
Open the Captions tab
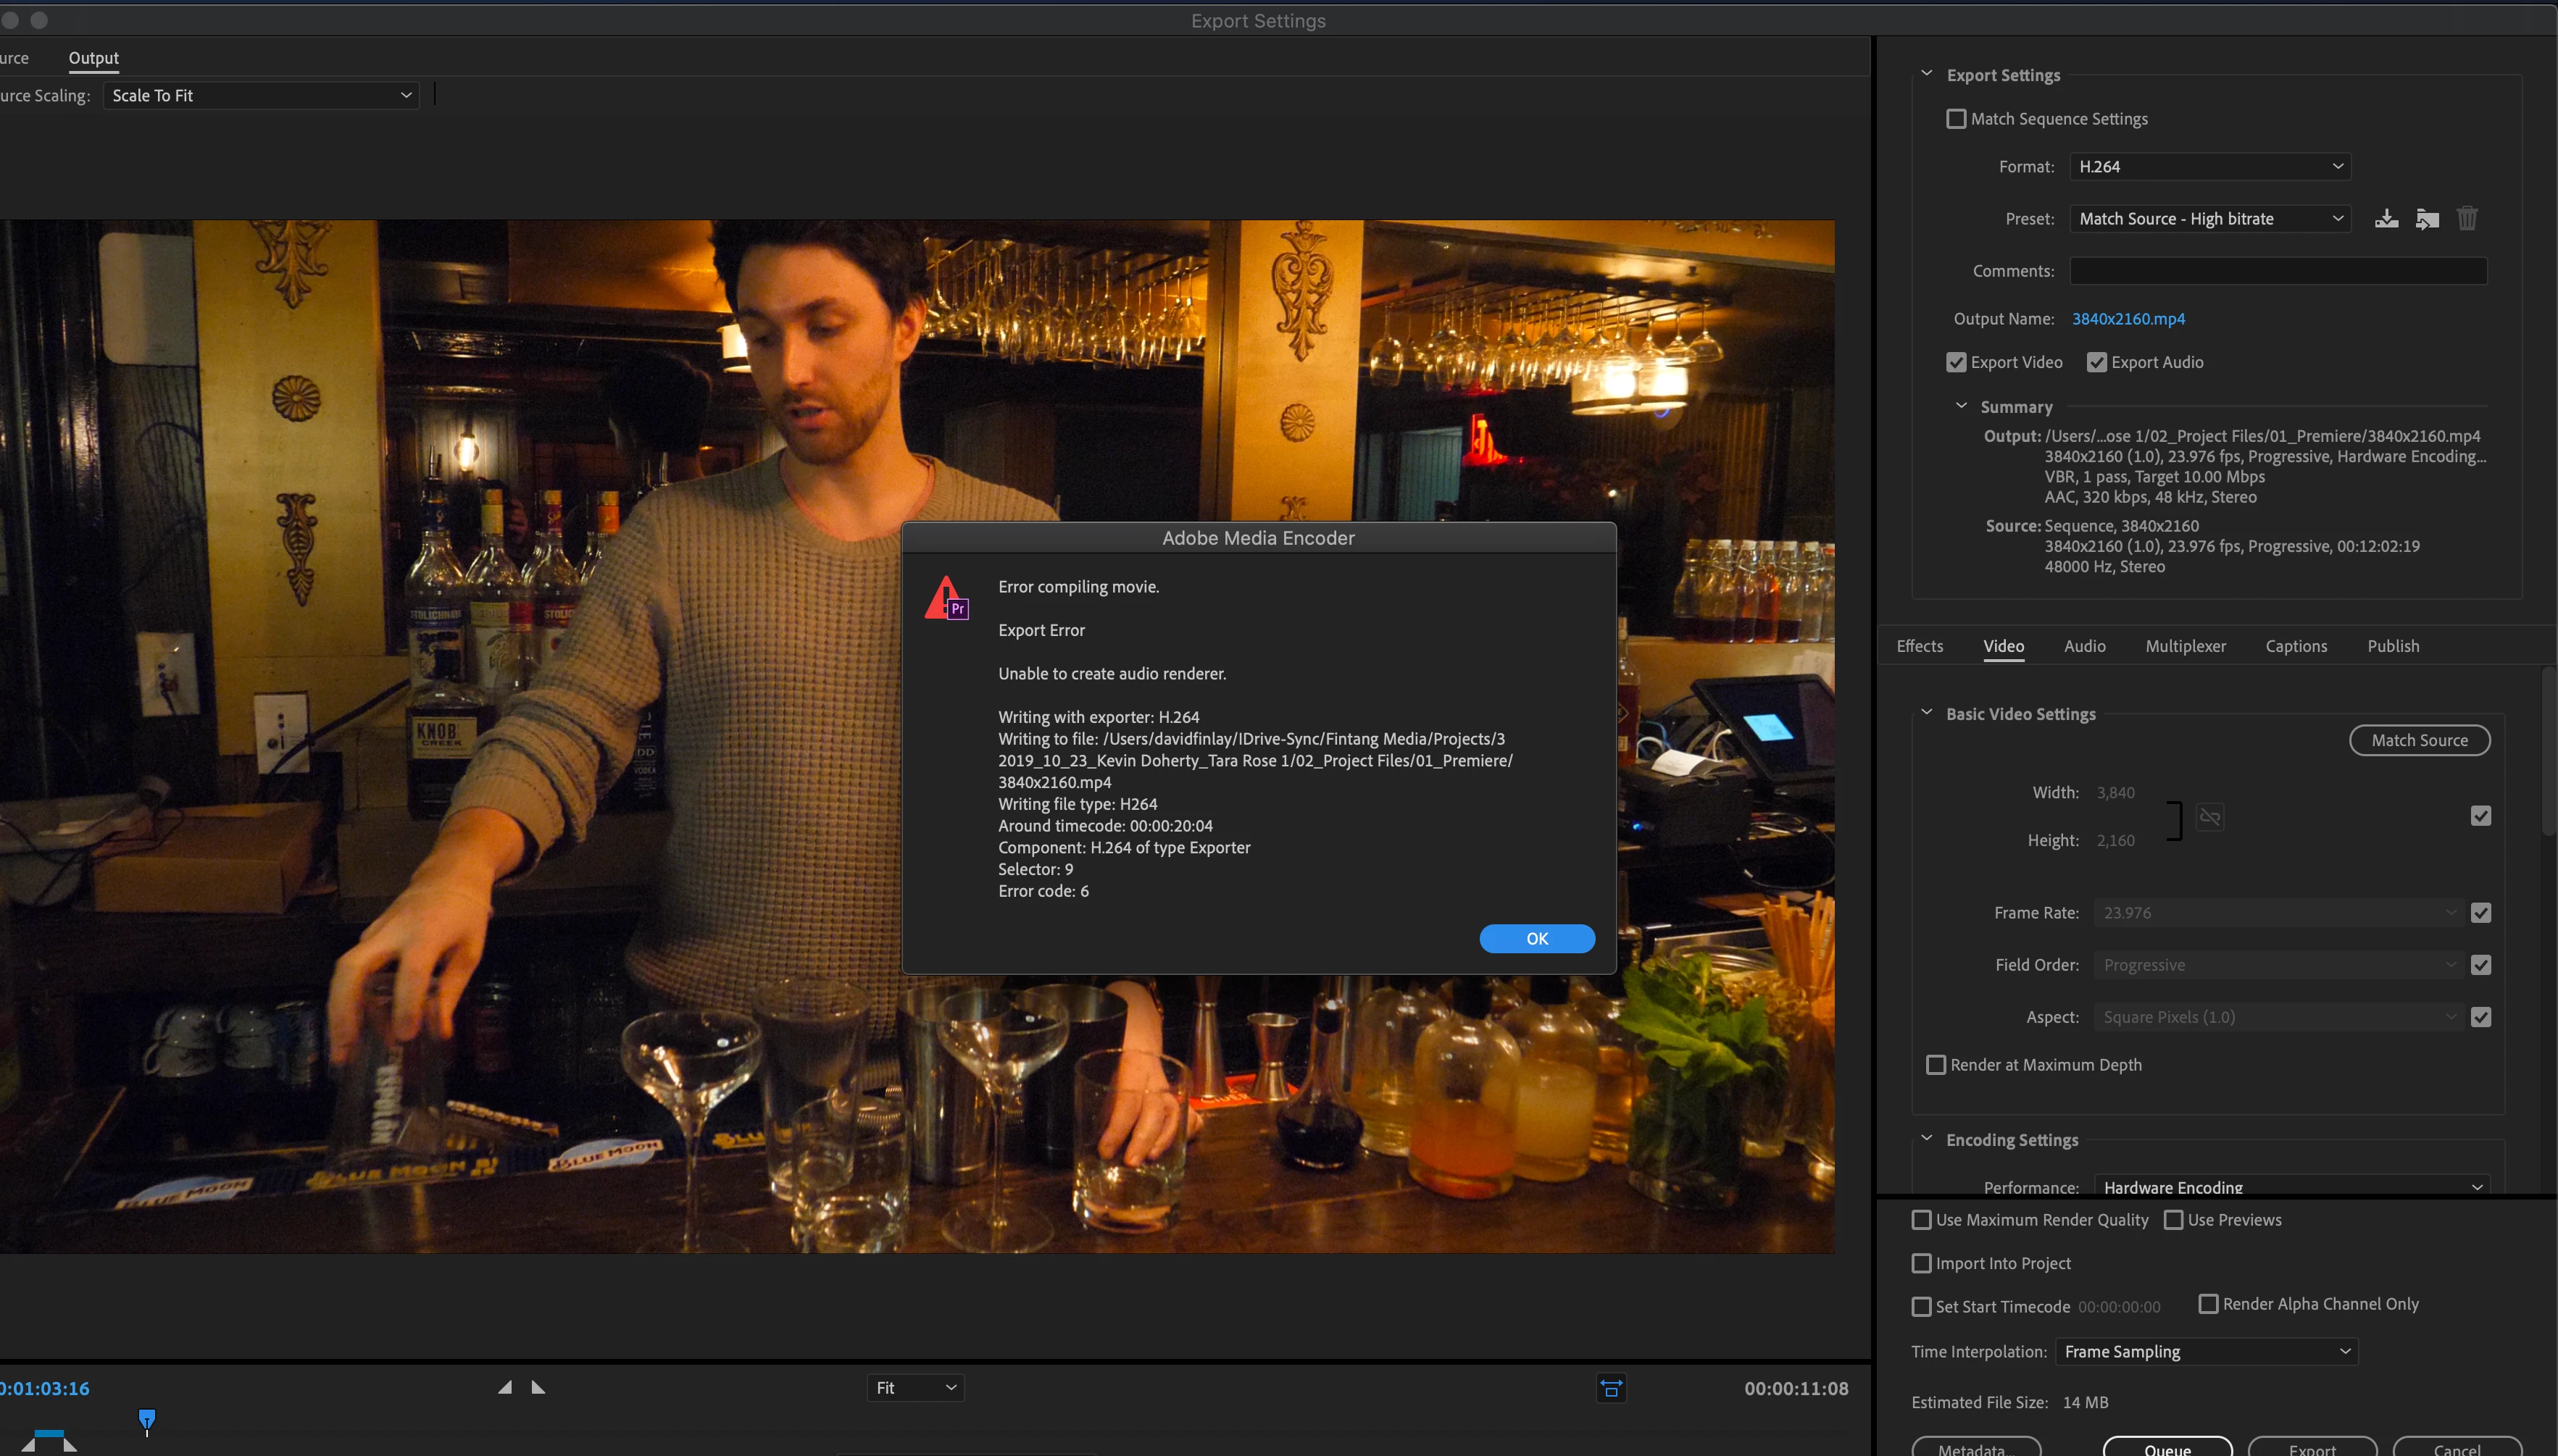coord(2296,646)
